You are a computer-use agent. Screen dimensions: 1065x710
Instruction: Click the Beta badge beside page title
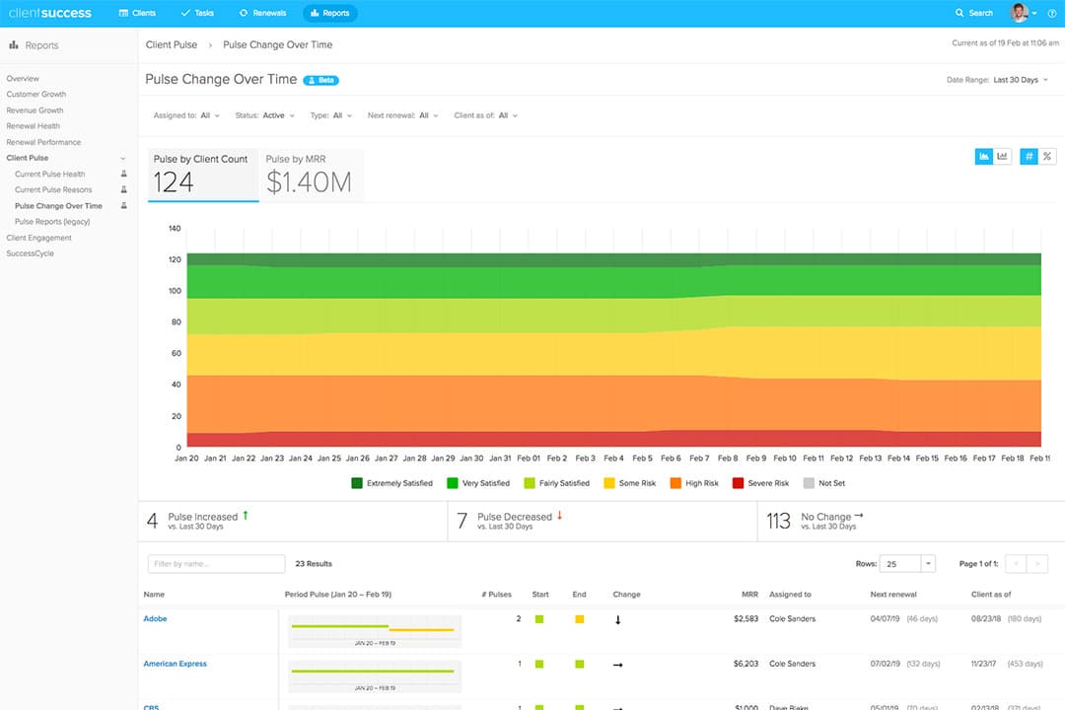point(320,80)
